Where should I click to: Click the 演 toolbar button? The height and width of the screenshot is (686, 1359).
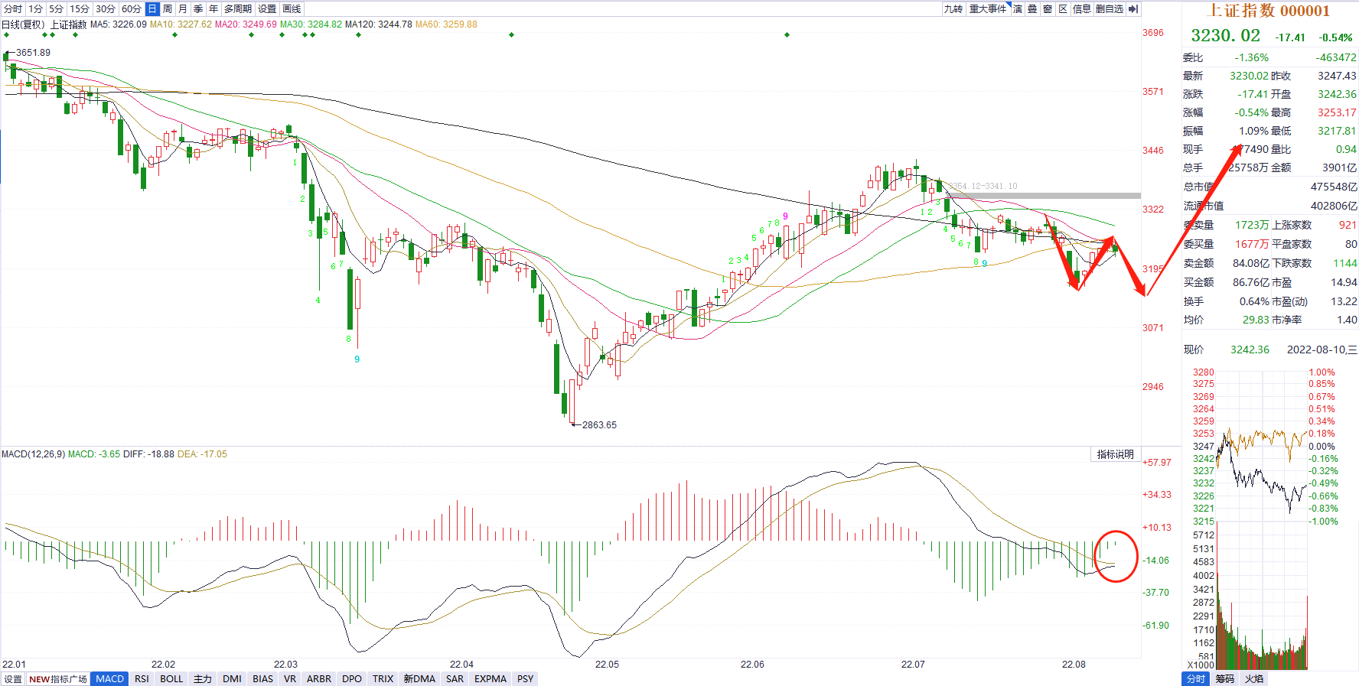point(1018,9)
